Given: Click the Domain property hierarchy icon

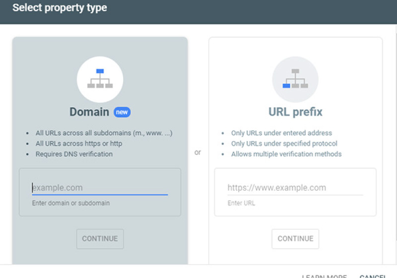Looking at the screenshot, I should tap(100, 79).
